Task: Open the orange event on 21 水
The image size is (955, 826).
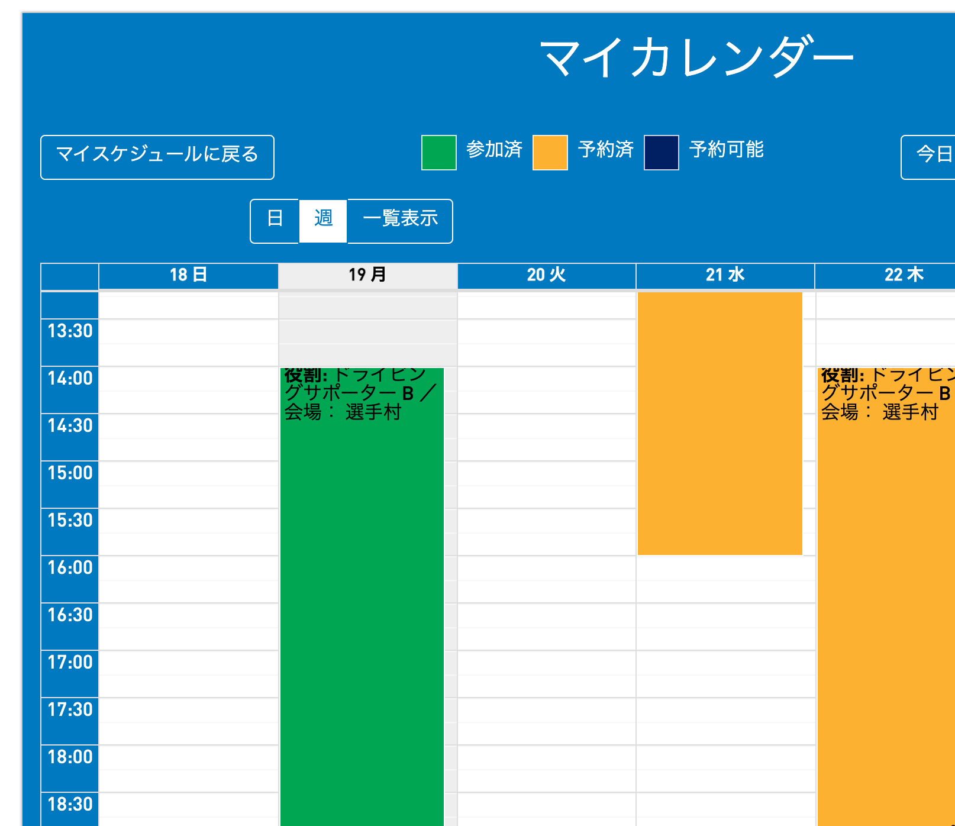Action: 720,423
